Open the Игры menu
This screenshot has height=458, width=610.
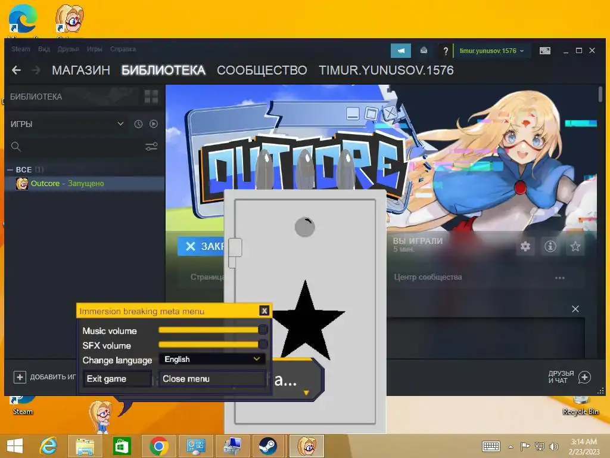pyautogui.click(x=94, y=49)
